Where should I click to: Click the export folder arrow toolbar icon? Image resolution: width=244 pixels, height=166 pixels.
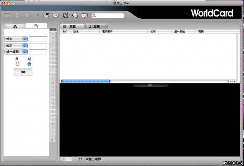point(46,16)
